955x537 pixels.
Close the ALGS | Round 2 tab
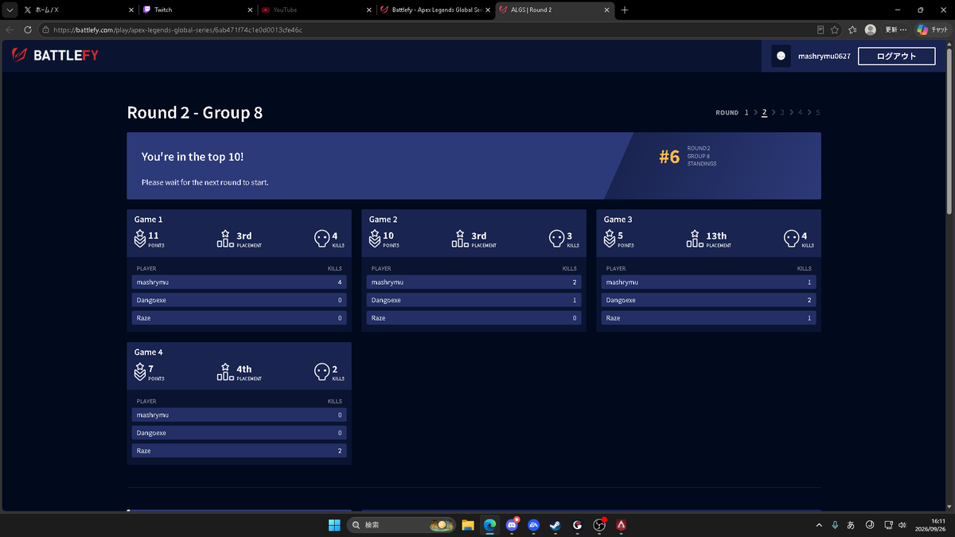pos(607,10)
